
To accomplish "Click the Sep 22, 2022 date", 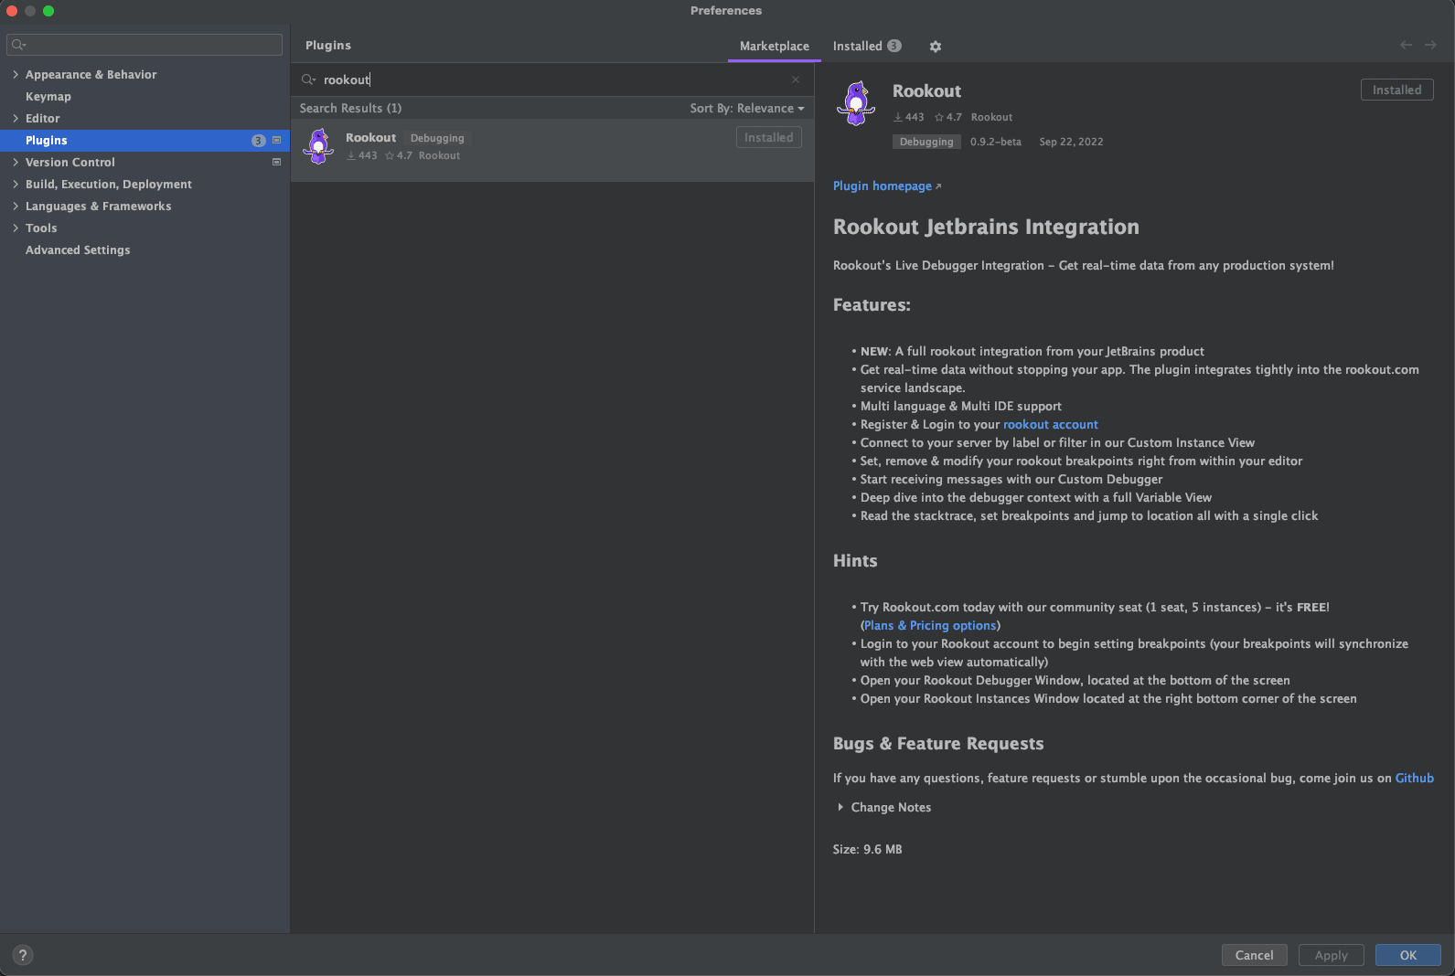I will click(1071, 142).
